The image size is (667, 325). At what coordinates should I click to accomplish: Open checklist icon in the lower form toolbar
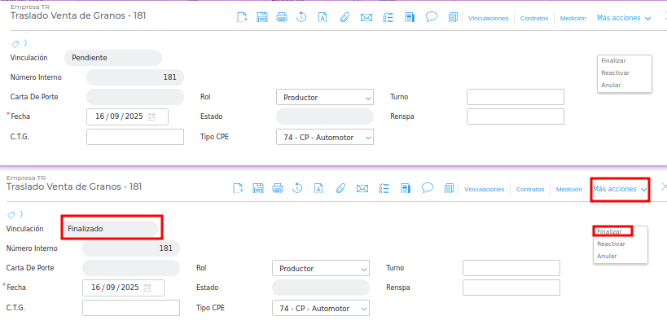(384, 188)
